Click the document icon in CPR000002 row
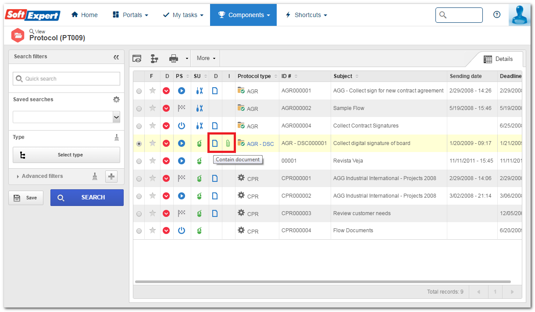 click(215, 196)
